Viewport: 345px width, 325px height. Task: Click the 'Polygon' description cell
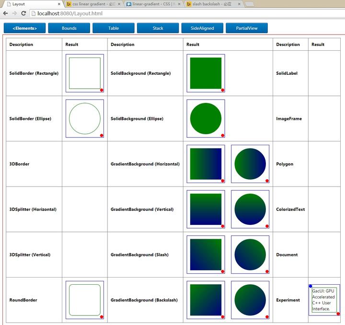(290, 164)
